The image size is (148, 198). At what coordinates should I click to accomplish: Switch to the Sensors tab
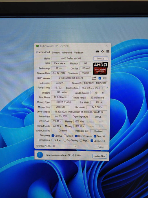(x=56, y=53)
